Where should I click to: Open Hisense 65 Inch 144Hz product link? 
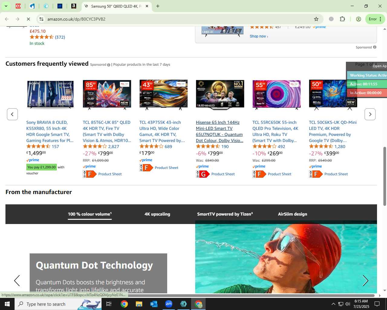219,131
